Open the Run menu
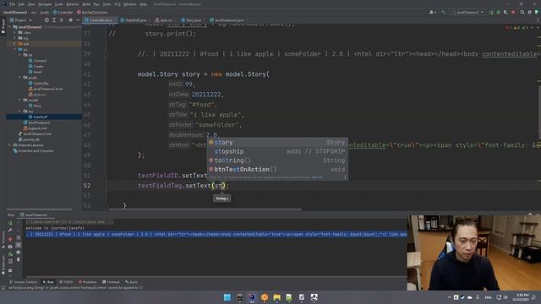The width and height of the screenshot is (541, 304). coord(96,4)
